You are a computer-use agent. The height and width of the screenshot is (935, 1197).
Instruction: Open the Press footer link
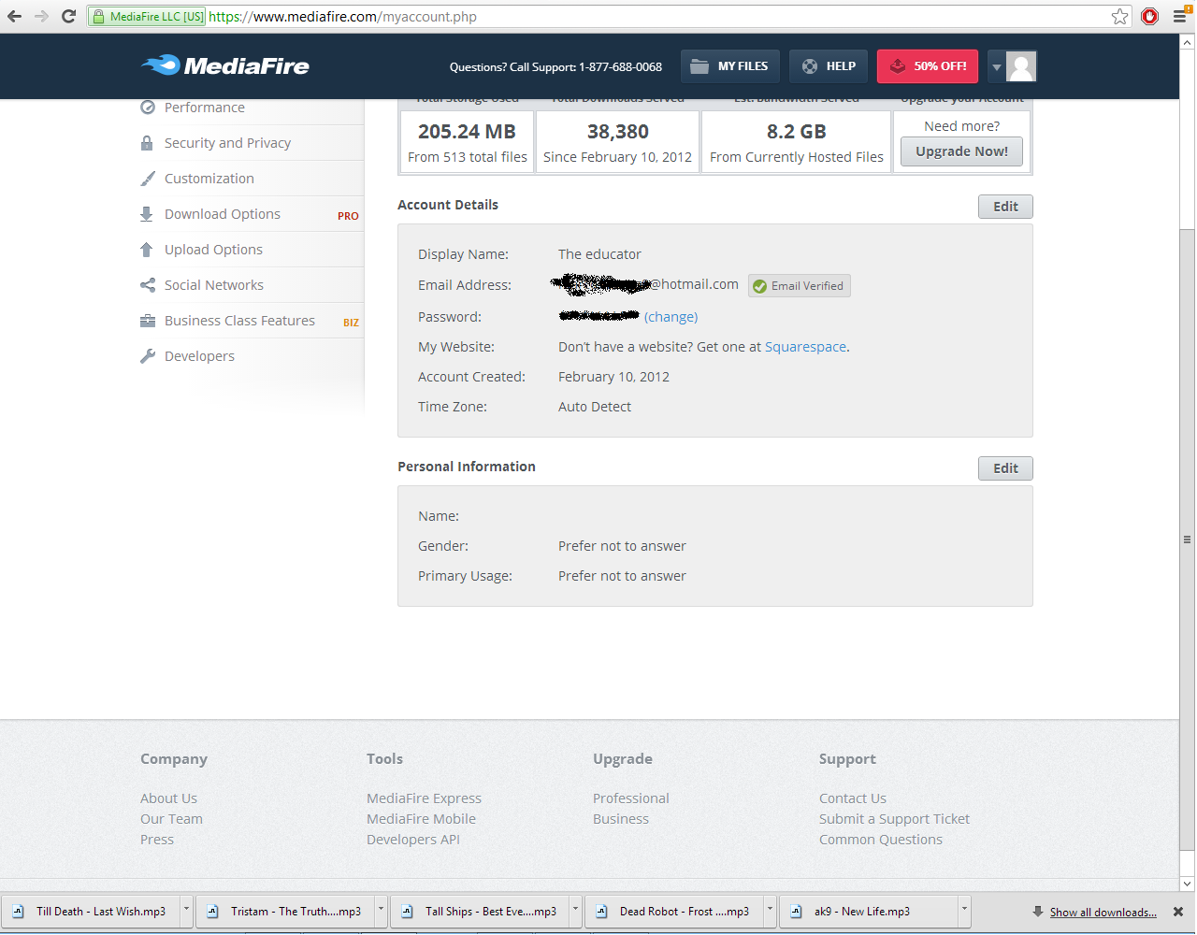pyautogui.click(x=157, y=840)
